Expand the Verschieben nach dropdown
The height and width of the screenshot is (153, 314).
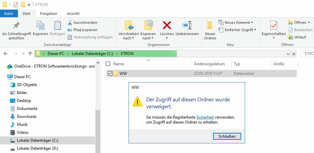click(x=129, y=38)
